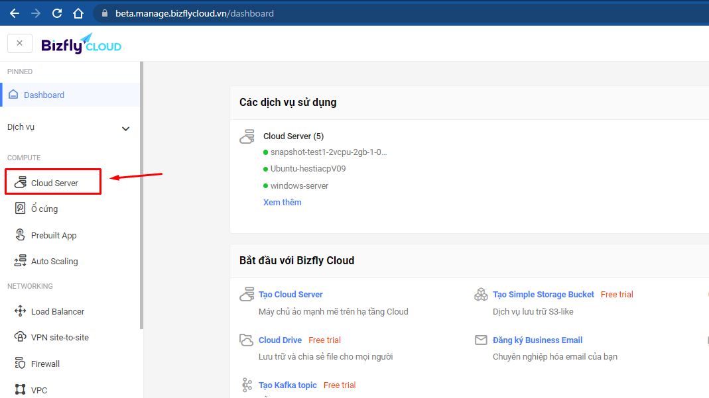The width and height of the screenshot is (709, 398).
Task: Click Xem thêm to show more servers
Action: pos(282,202)
